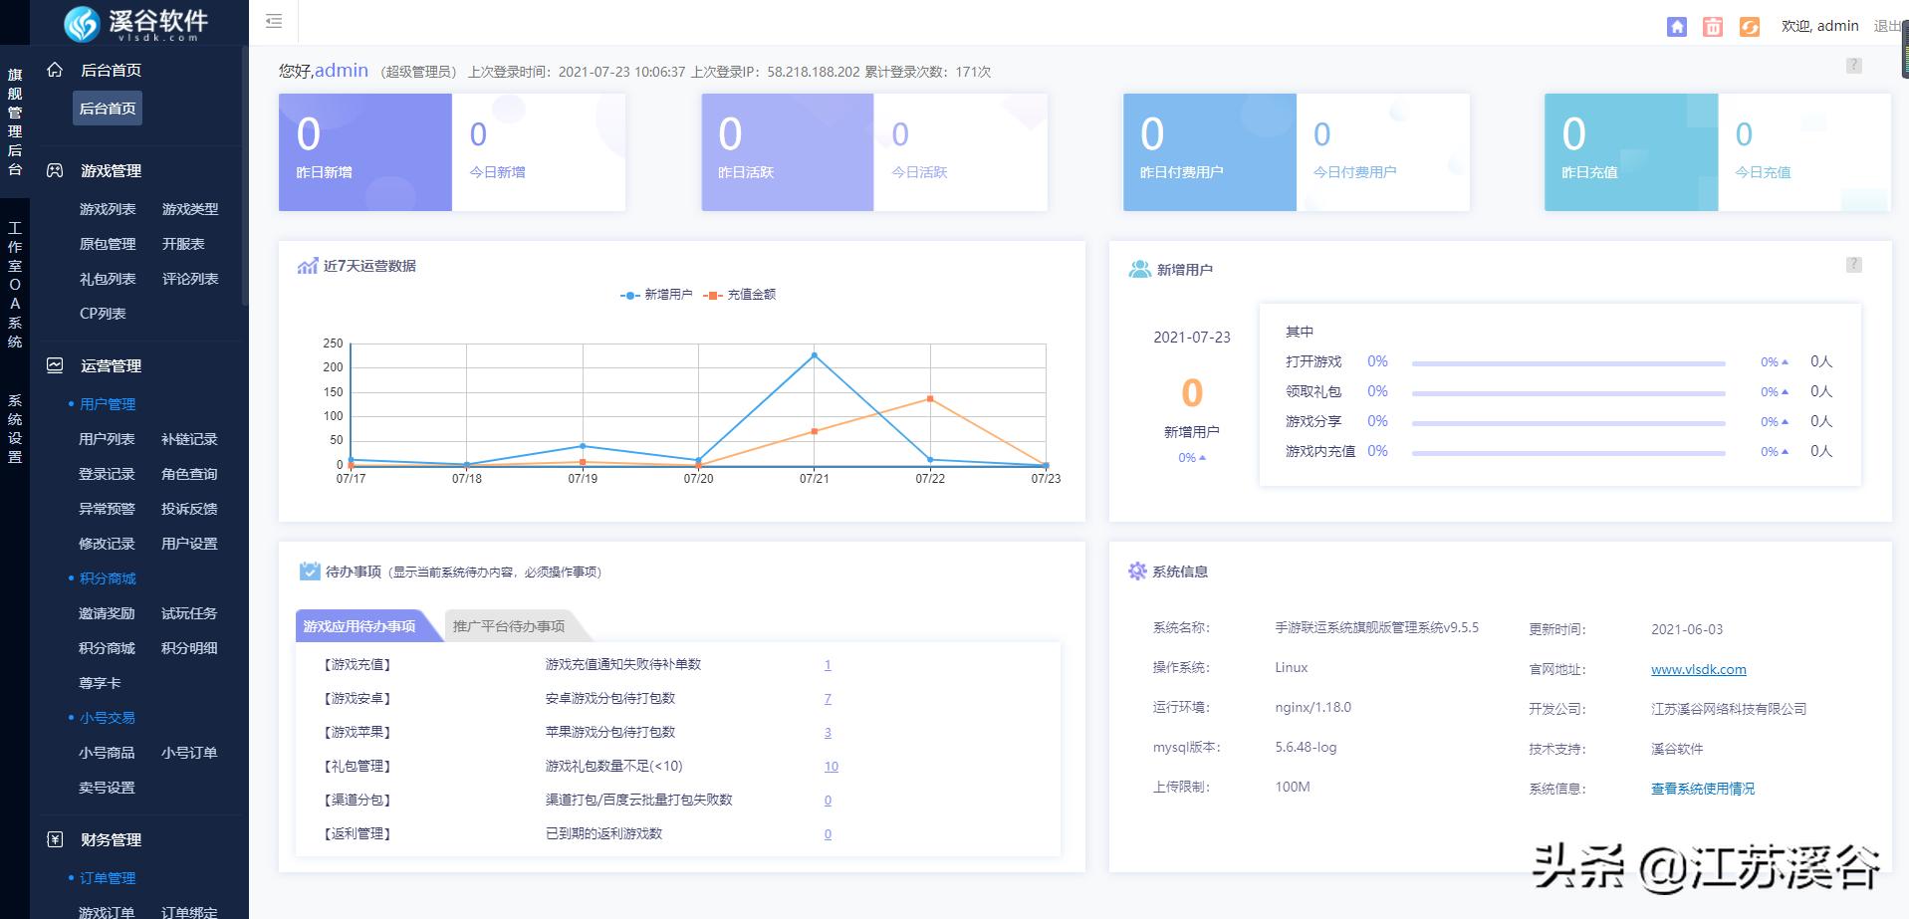The width and height of the screenshot is (1909, 919).
Task: Click the 游戏管理 gamepad icon in sidebar
Action: click(x=55, y=170)
